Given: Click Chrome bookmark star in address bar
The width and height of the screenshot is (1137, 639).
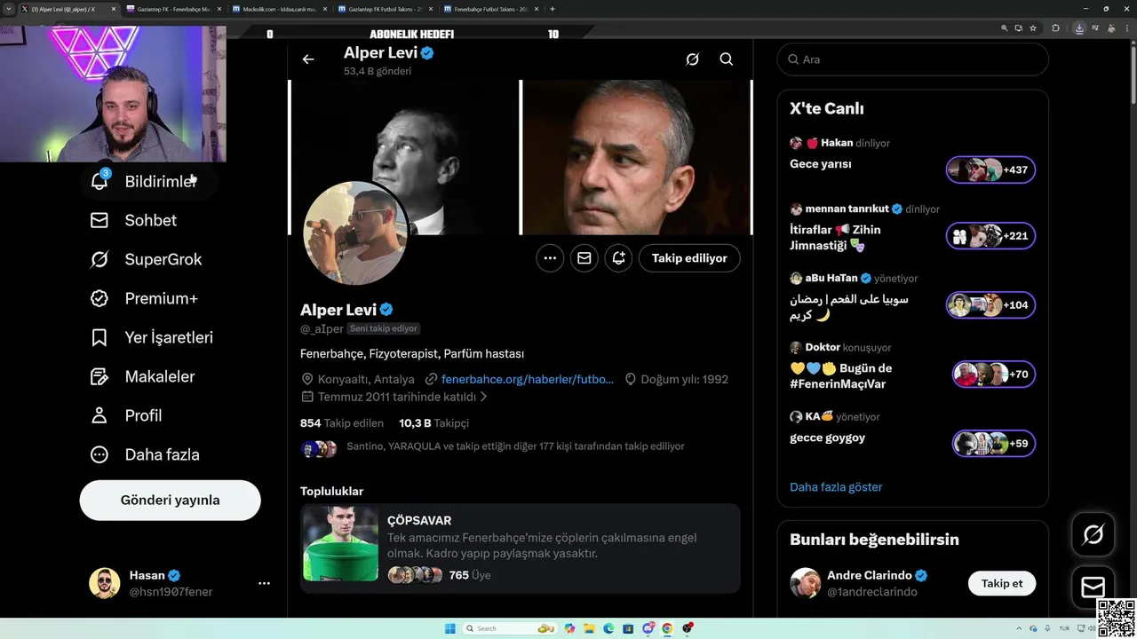Looking at the screenshot, I should tap(1033, 28).
